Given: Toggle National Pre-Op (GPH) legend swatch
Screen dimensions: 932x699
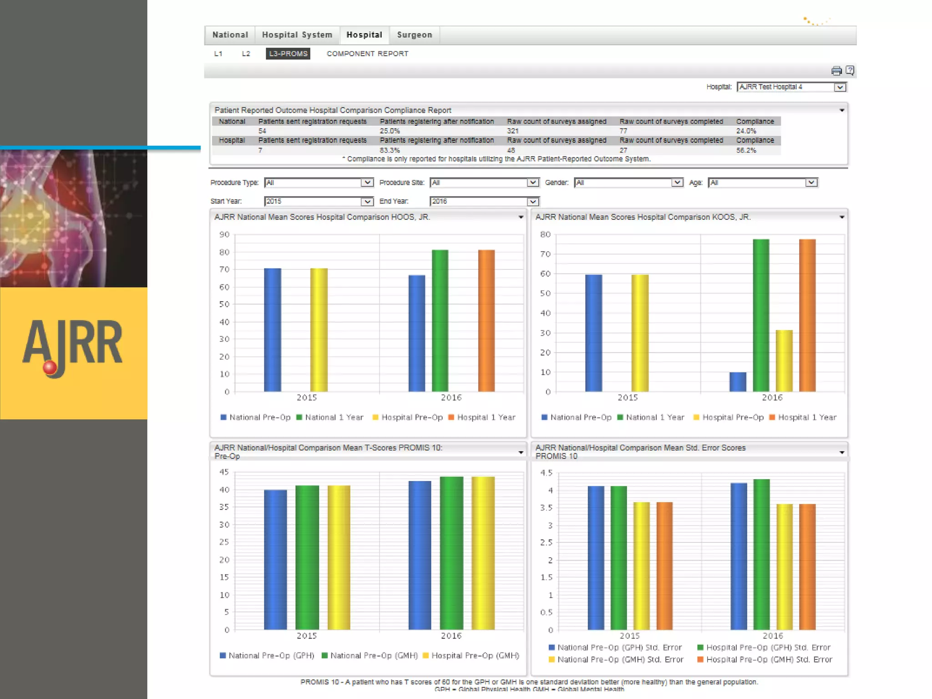Looking at the screenshot, I should pos(223,655).
